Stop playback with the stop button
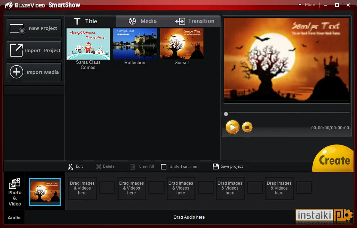Screen dimensions: 357x228 click(247, 127)
